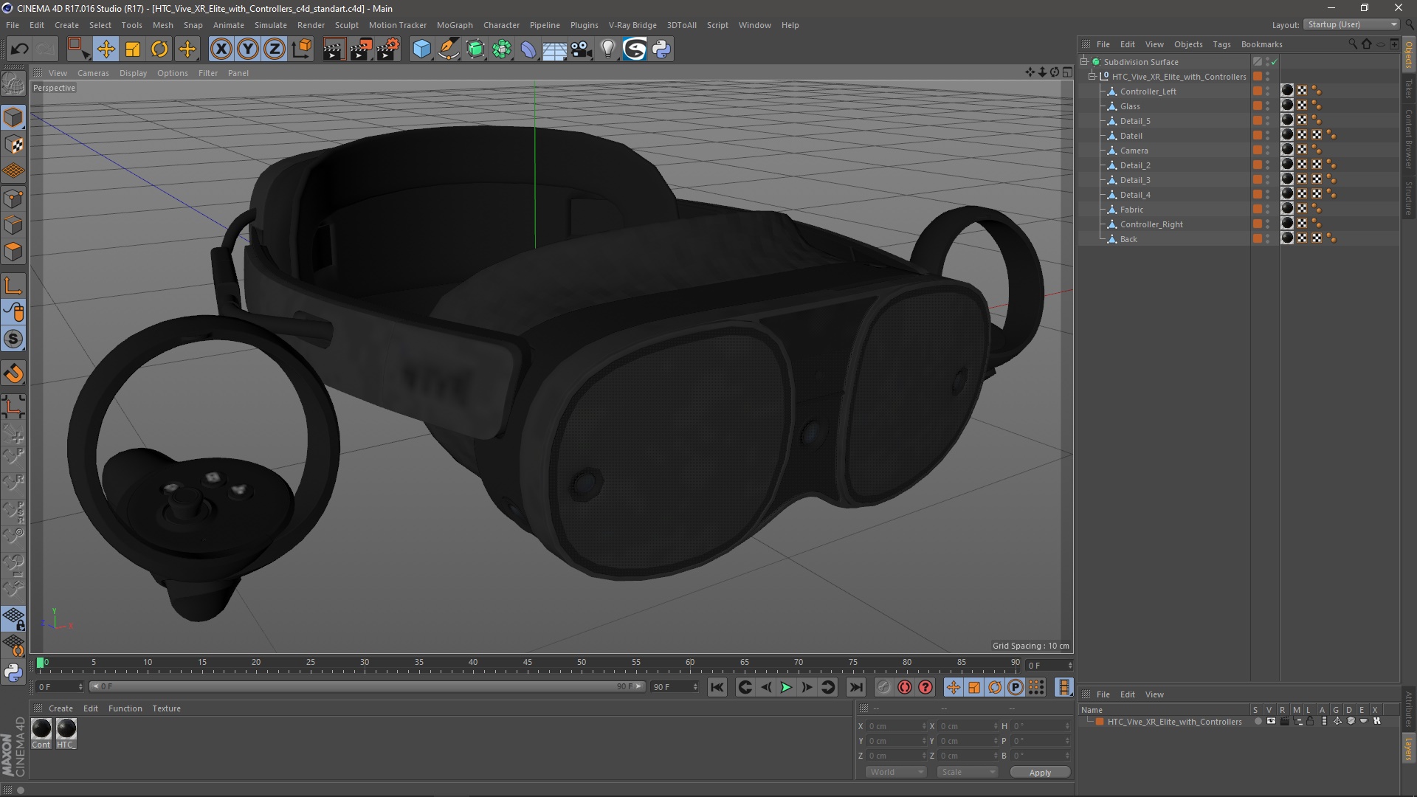
Task: Select the Move tool
Action: coord(106,49)
